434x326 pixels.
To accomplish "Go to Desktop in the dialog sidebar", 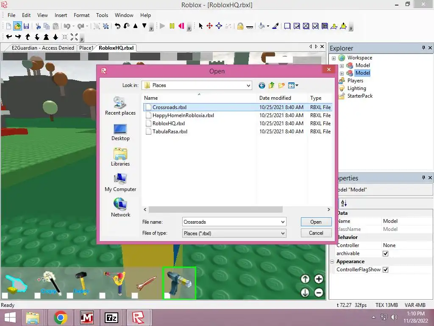I will [x=120, y=132].
